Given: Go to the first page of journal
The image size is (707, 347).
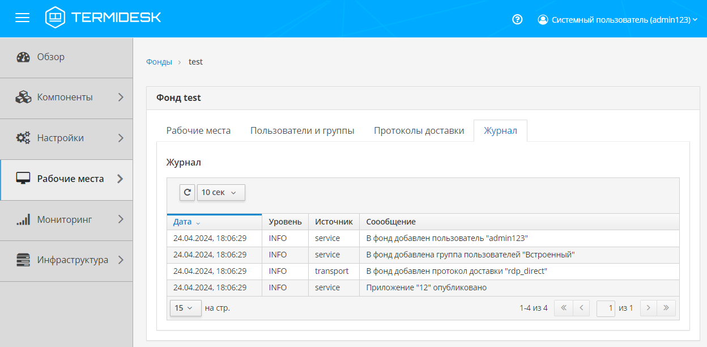Looking at the screenshot, I should click(x=563, y=308).
